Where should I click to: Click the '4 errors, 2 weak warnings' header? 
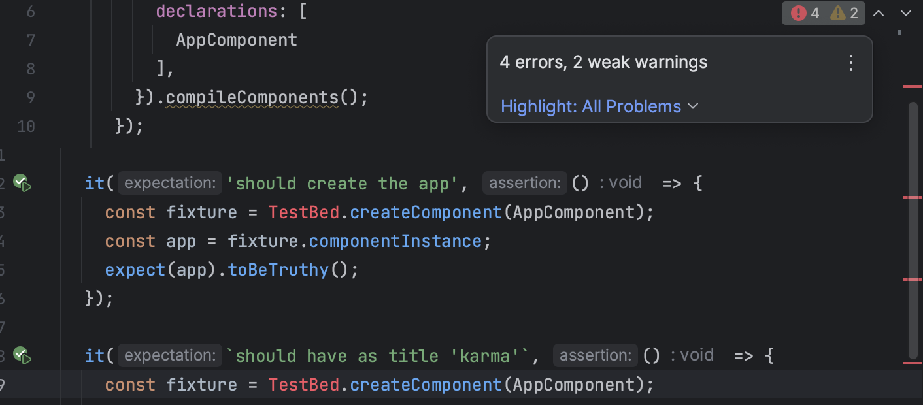[603, 61]
